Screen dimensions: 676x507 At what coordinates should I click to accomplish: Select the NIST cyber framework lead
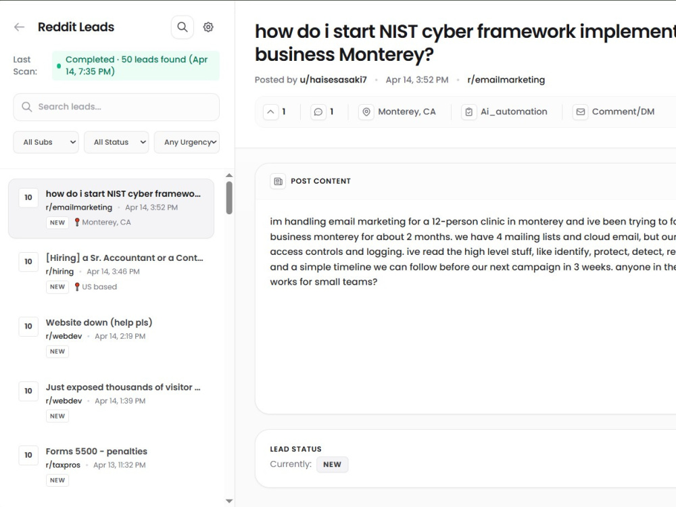(x=112, y=209)
